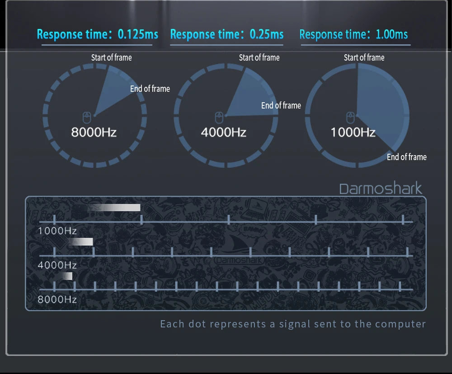Select the Response time: 0.25ms heading

point(227,34)
